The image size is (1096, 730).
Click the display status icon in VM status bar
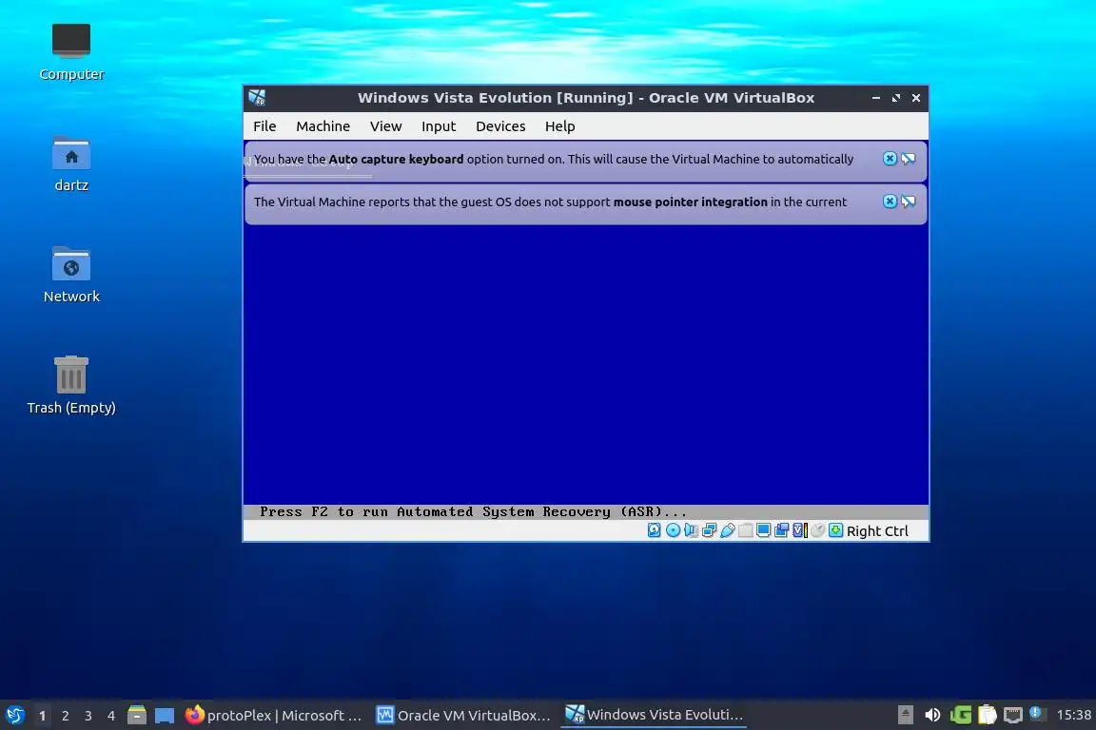click(763, 530)
